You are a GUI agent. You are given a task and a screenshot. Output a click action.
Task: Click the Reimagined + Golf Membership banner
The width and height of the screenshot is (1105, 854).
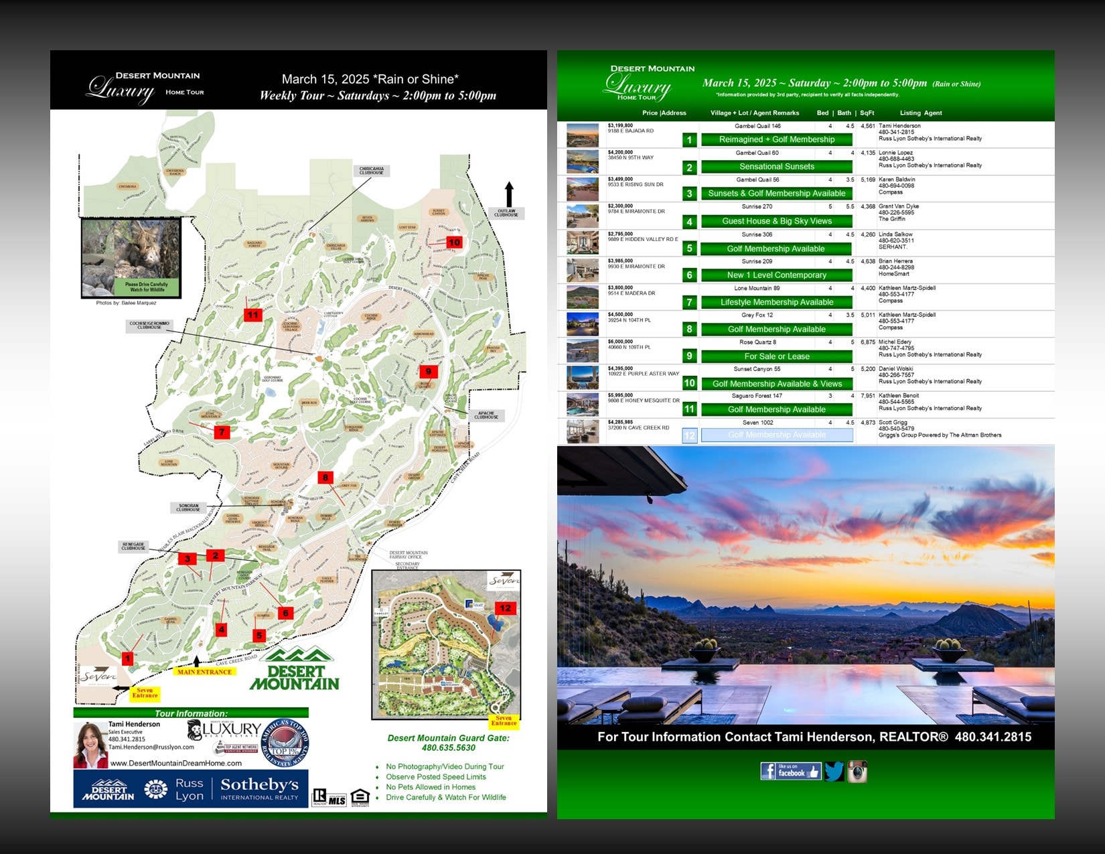[x=776, y=139]
